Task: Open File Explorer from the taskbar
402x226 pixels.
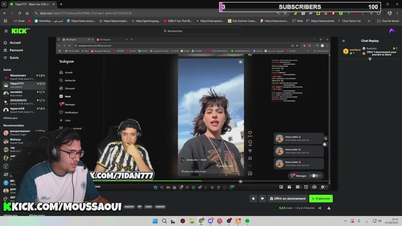Action: pyautogui.click(x=192, y=221)
